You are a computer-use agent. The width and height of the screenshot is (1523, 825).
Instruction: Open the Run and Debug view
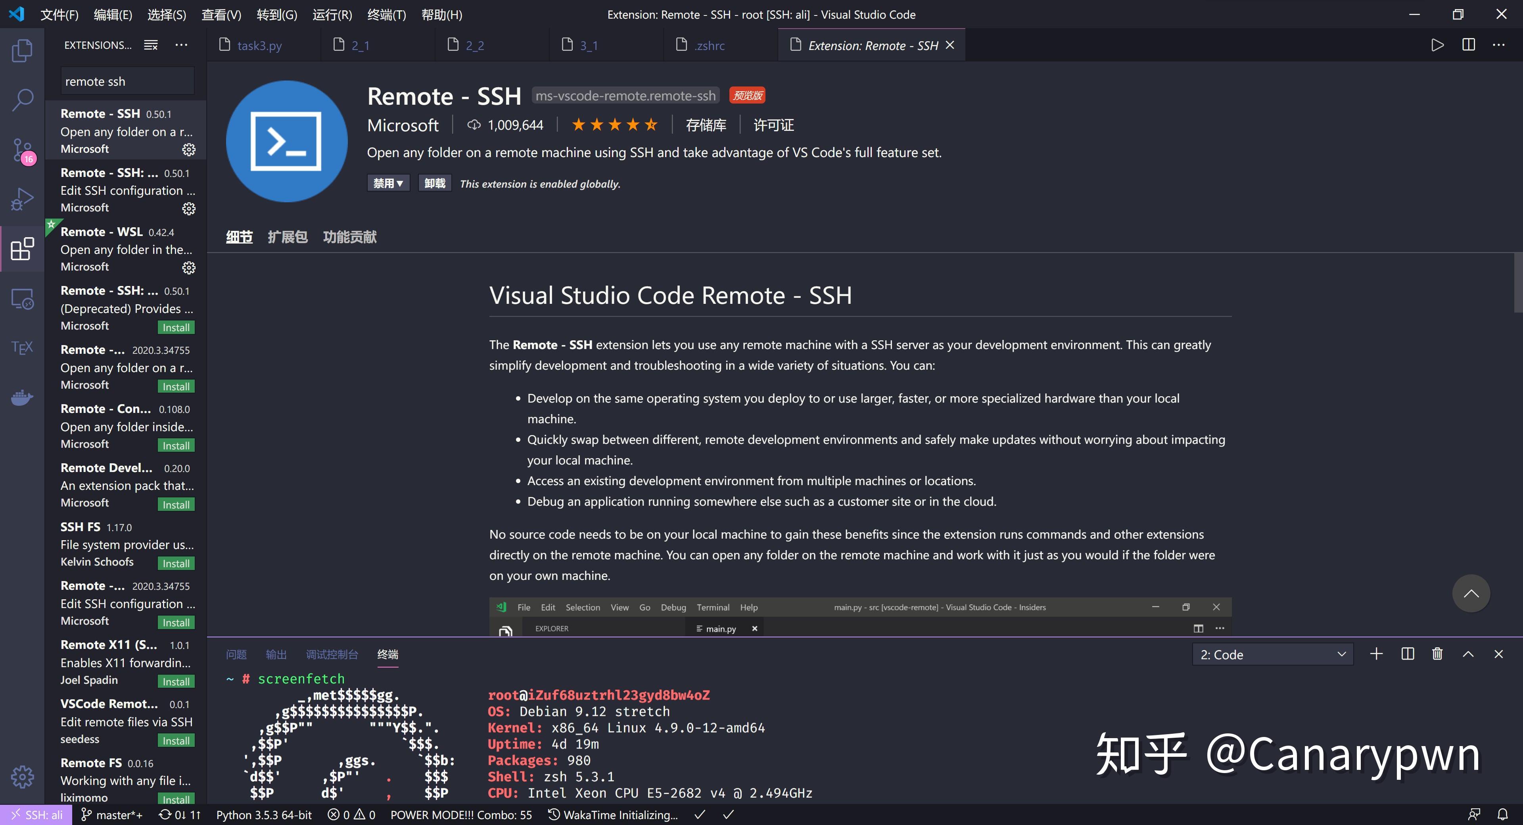[22, 199]
